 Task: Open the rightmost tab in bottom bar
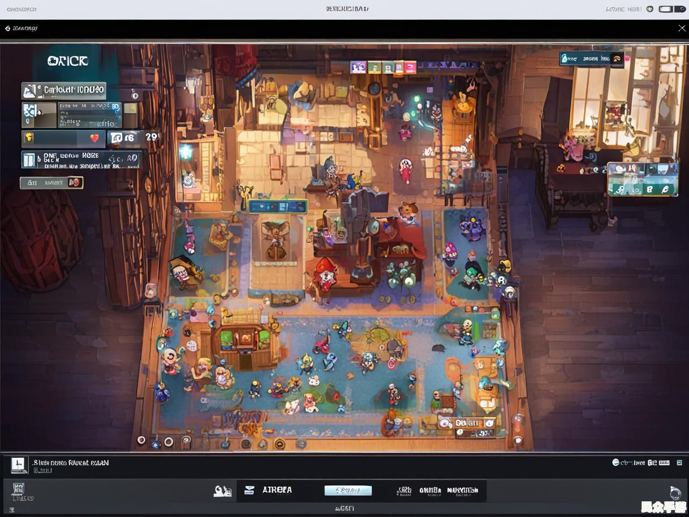(x=462, y=491)
